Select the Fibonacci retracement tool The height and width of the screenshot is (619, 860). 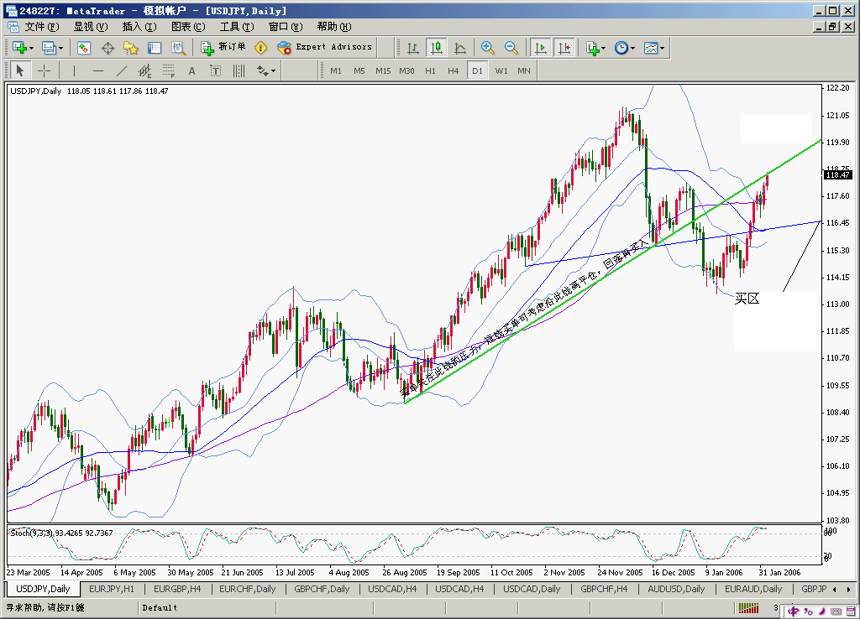click(x=168, y=70)
